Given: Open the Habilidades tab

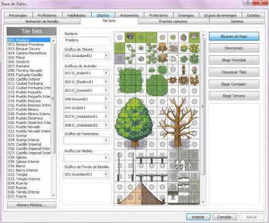Looking at the screenshot, I should pos(76,15).
